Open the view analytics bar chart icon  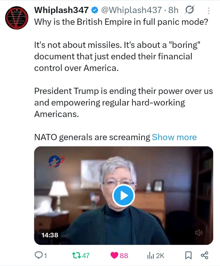point(150,256)
